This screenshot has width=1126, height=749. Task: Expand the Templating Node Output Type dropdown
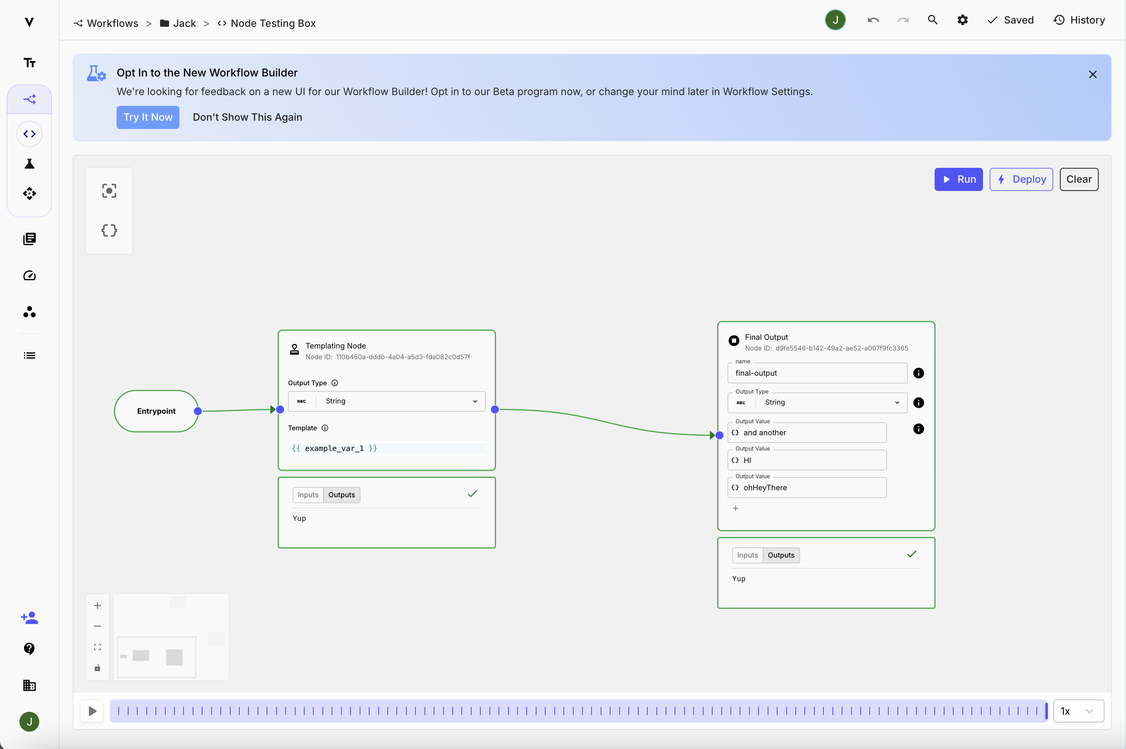coord(386,401)
